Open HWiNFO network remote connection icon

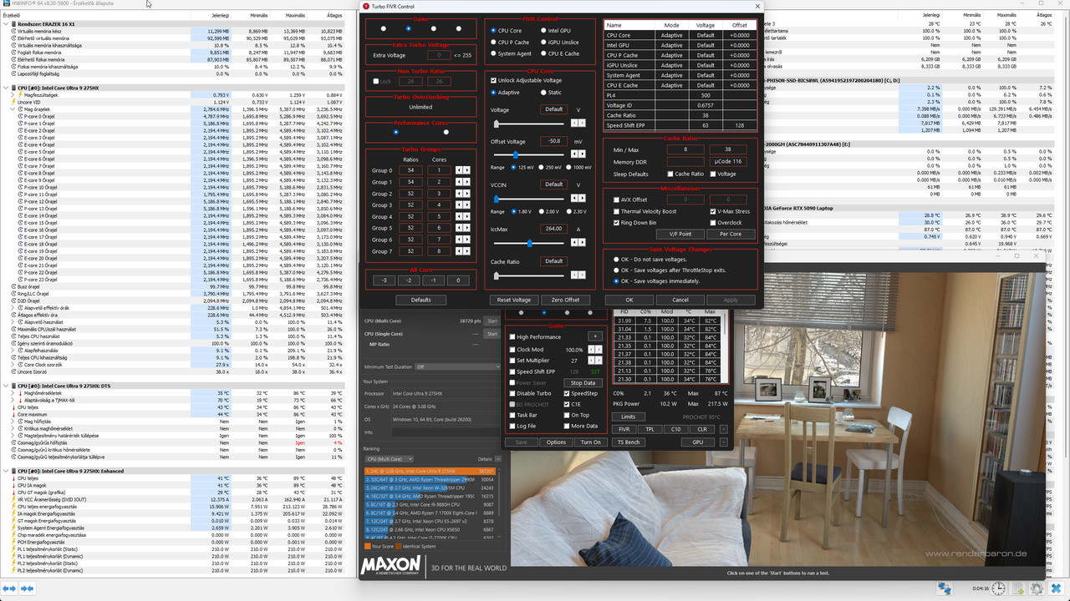(945, 588)
